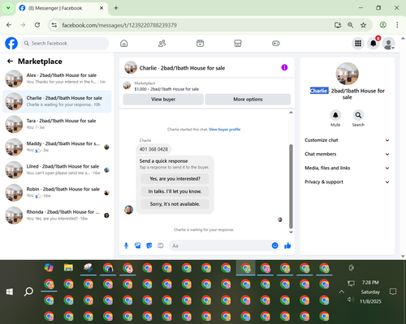Screen dimensions: 406x324
Task: Open Windows taskbar search
Action: point(28,292)
